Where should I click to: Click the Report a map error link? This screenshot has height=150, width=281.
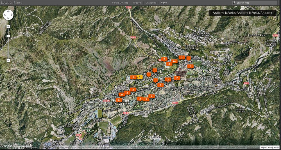(x=269, y=147)
